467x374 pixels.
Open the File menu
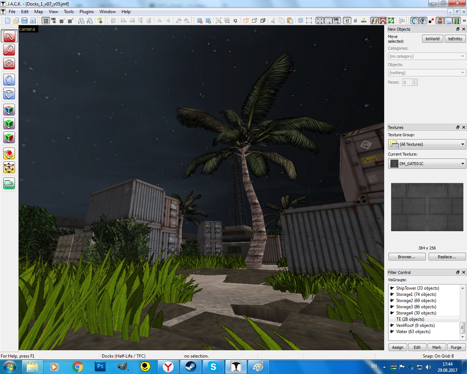(12, 12)
